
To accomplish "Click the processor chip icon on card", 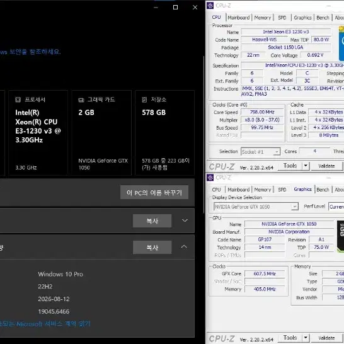I will click(x=18, y=100).
